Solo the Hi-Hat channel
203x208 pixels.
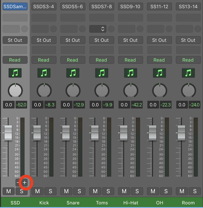tap(137, 191)
